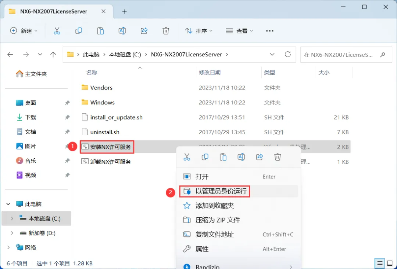Screen dimensions: 397x269
Task: Collapse the 此电脑 tree node
Action: [8, 204]
